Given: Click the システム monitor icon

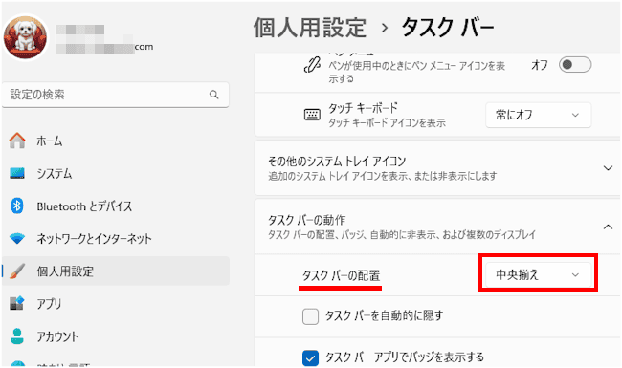Looking at the screenshot, I should 17,174.
